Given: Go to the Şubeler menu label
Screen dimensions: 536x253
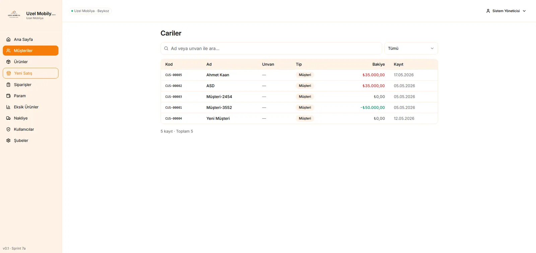Looking at the screenshot, I should 21,141.
